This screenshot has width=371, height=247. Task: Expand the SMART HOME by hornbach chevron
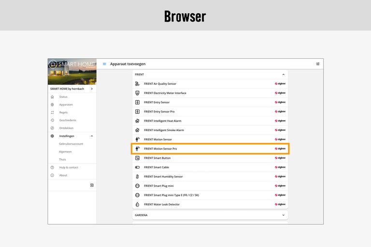[92, 89]
